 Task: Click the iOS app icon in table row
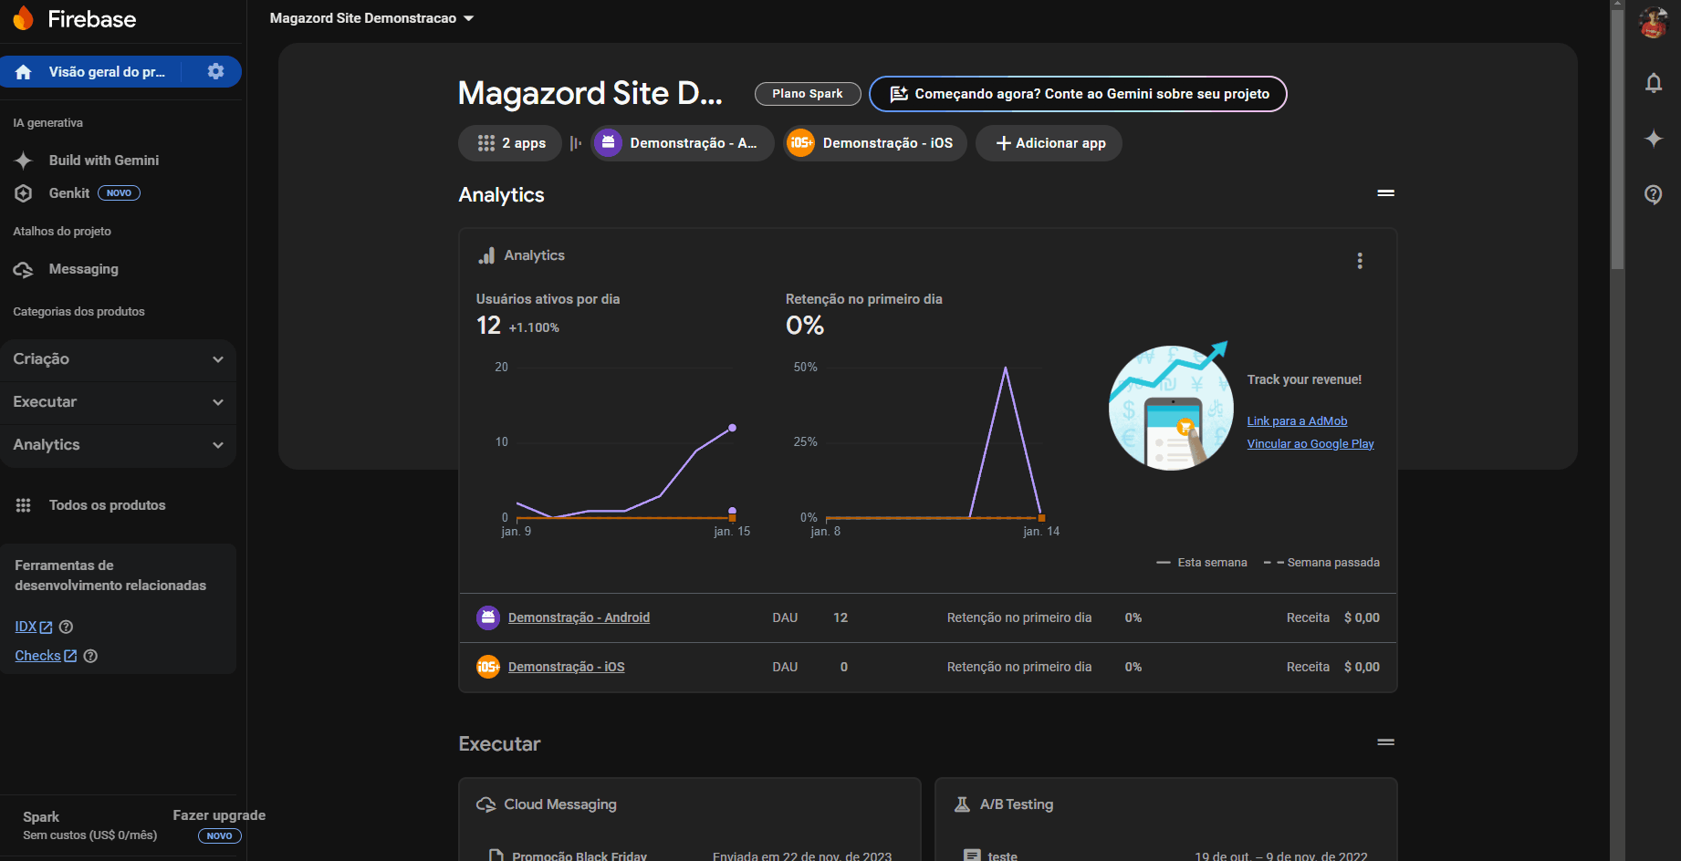tap(488, 667)
